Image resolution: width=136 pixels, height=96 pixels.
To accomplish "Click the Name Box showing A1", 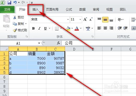I will [18, 43].
